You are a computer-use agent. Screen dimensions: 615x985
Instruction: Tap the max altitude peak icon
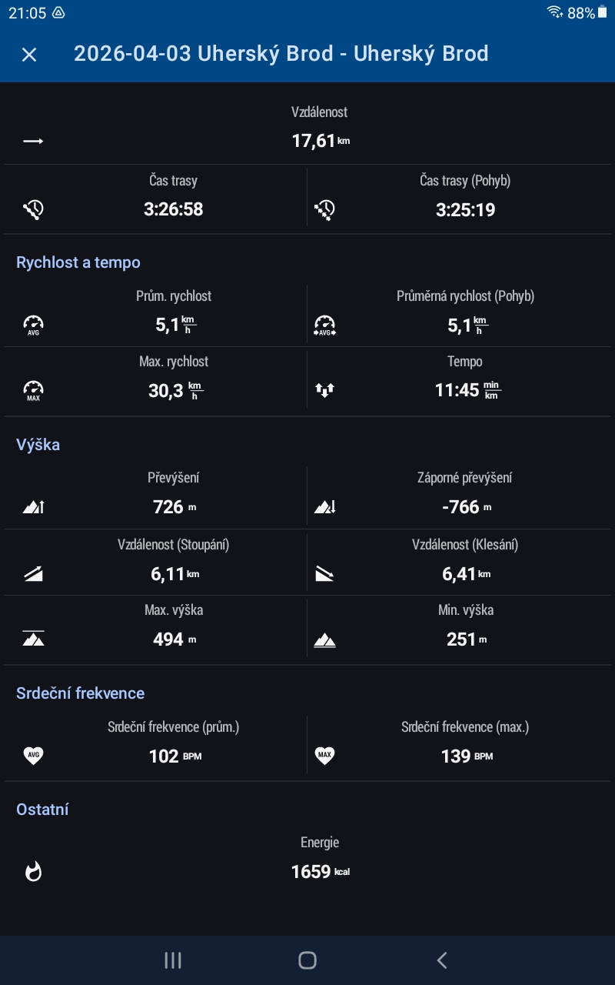[33, 639]
